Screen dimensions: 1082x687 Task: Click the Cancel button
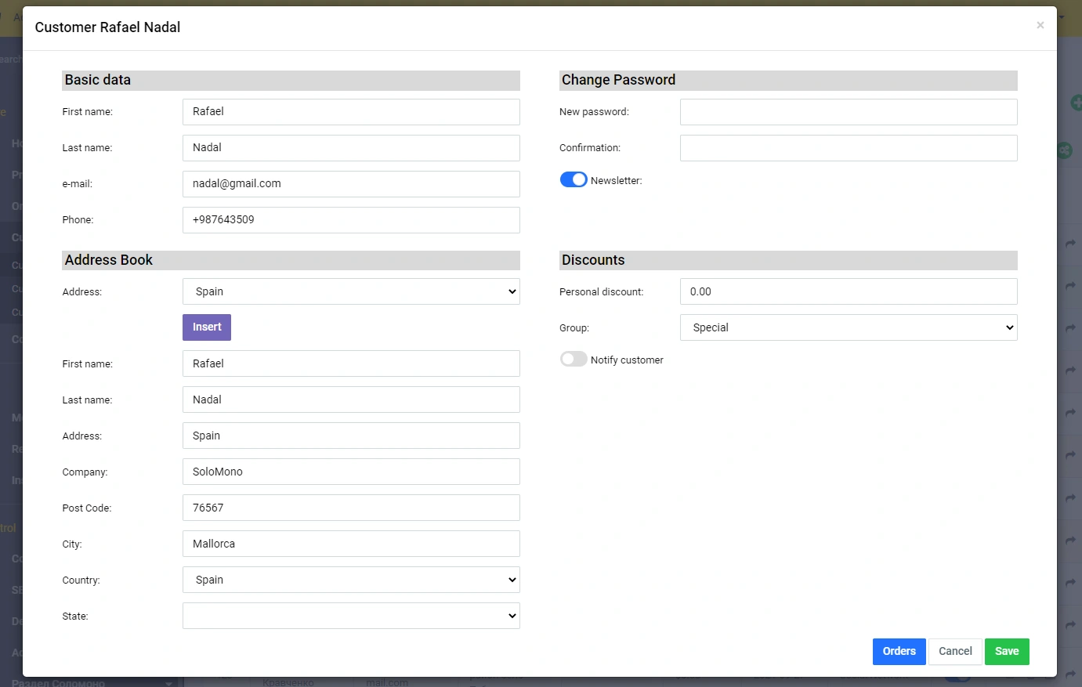(954, 651)
